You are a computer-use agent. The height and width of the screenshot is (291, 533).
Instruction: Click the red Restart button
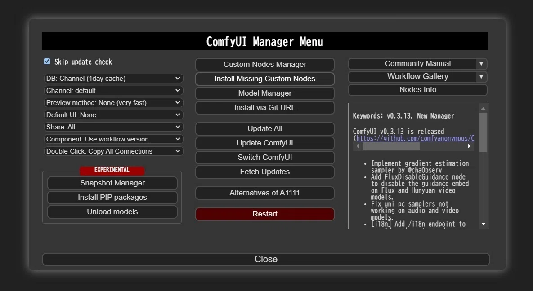tap(265, 214)
